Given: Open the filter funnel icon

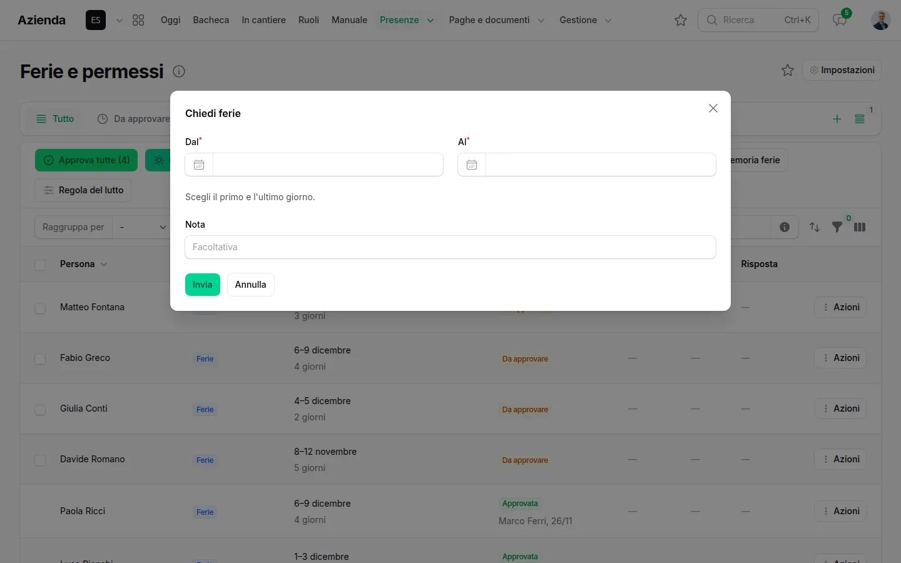Looking at the screenshot, I should [x=837, y=227].
